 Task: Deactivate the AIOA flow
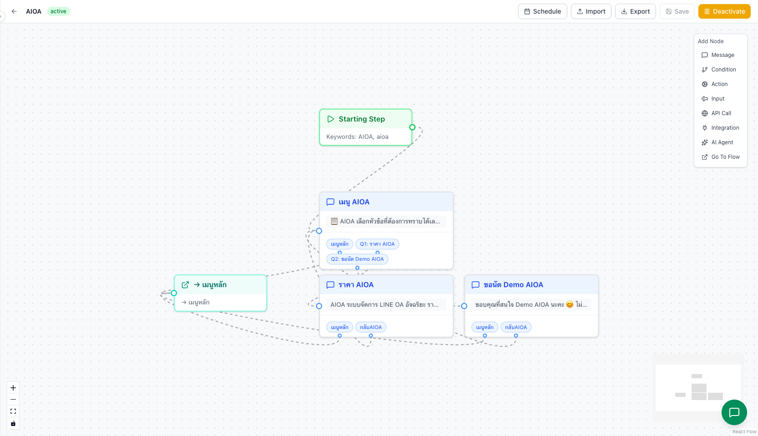[x=724, y=11]
